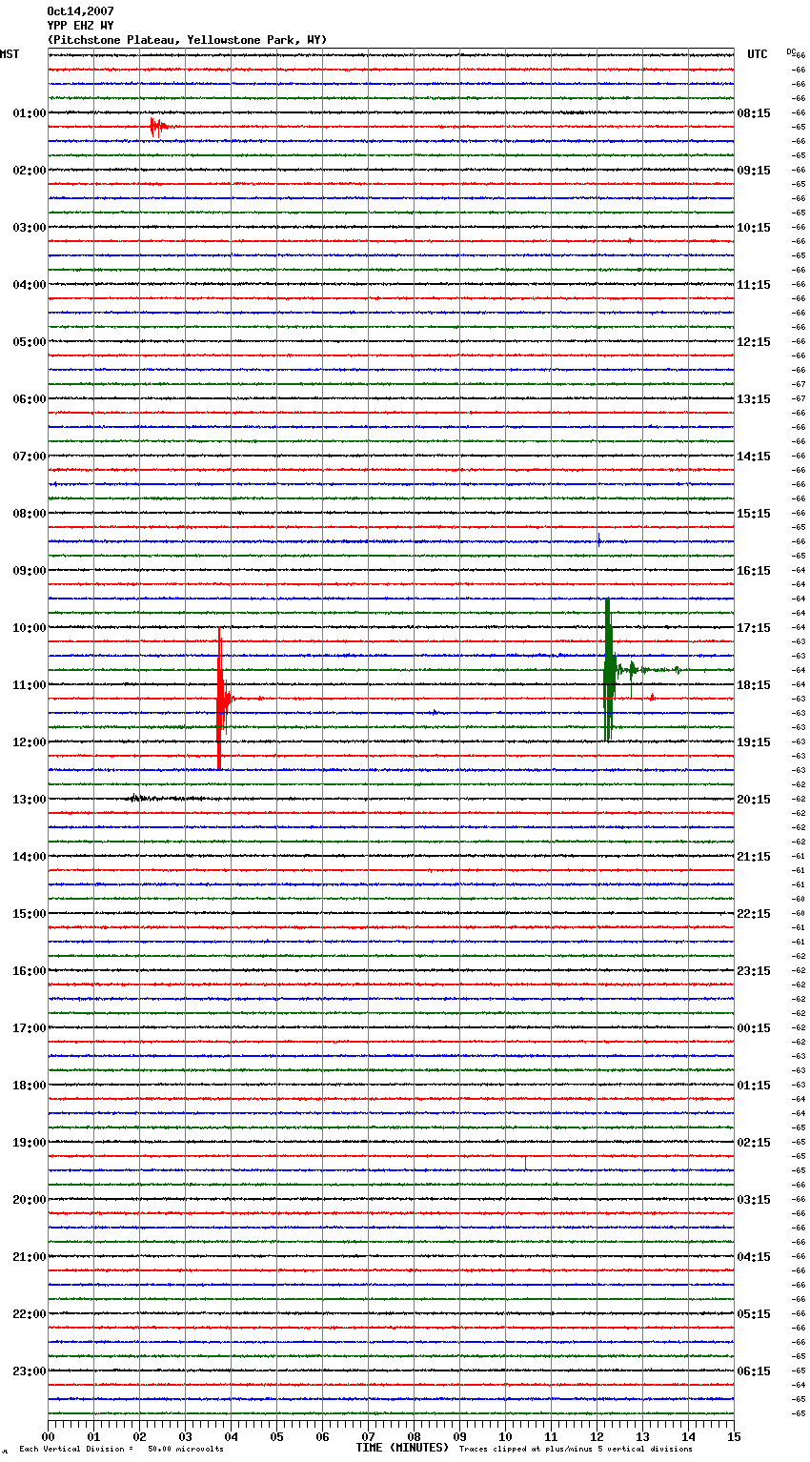
Task: Select the 04:00 MST hour label
Action: click(x=29, y=285)
